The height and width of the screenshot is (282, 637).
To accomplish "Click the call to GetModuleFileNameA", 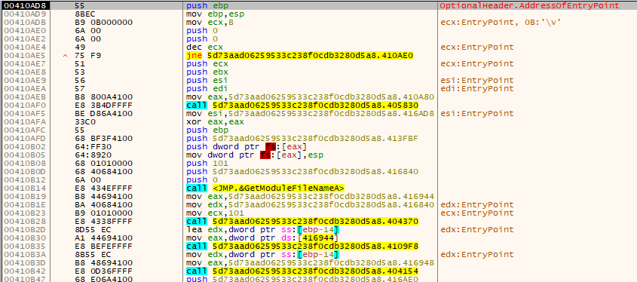I will pyautogui.click(x=265, y=189).
